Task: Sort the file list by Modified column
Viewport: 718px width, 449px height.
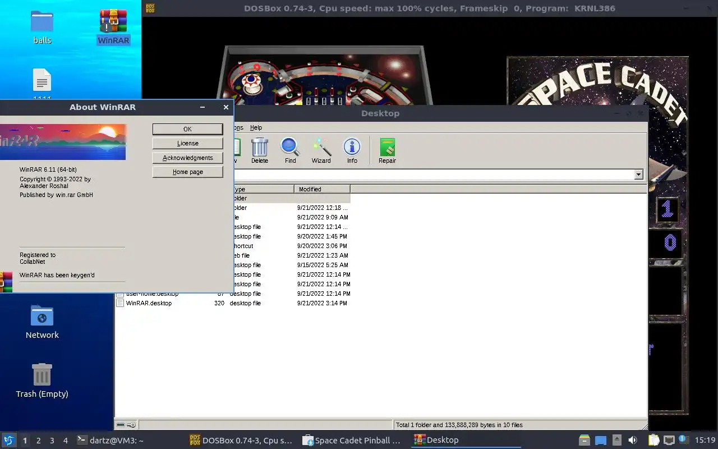Action: [322, 189]
